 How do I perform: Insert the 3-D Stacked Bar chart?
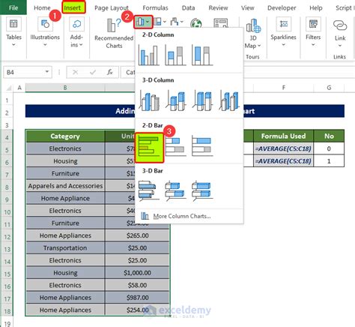click(176, 190)
